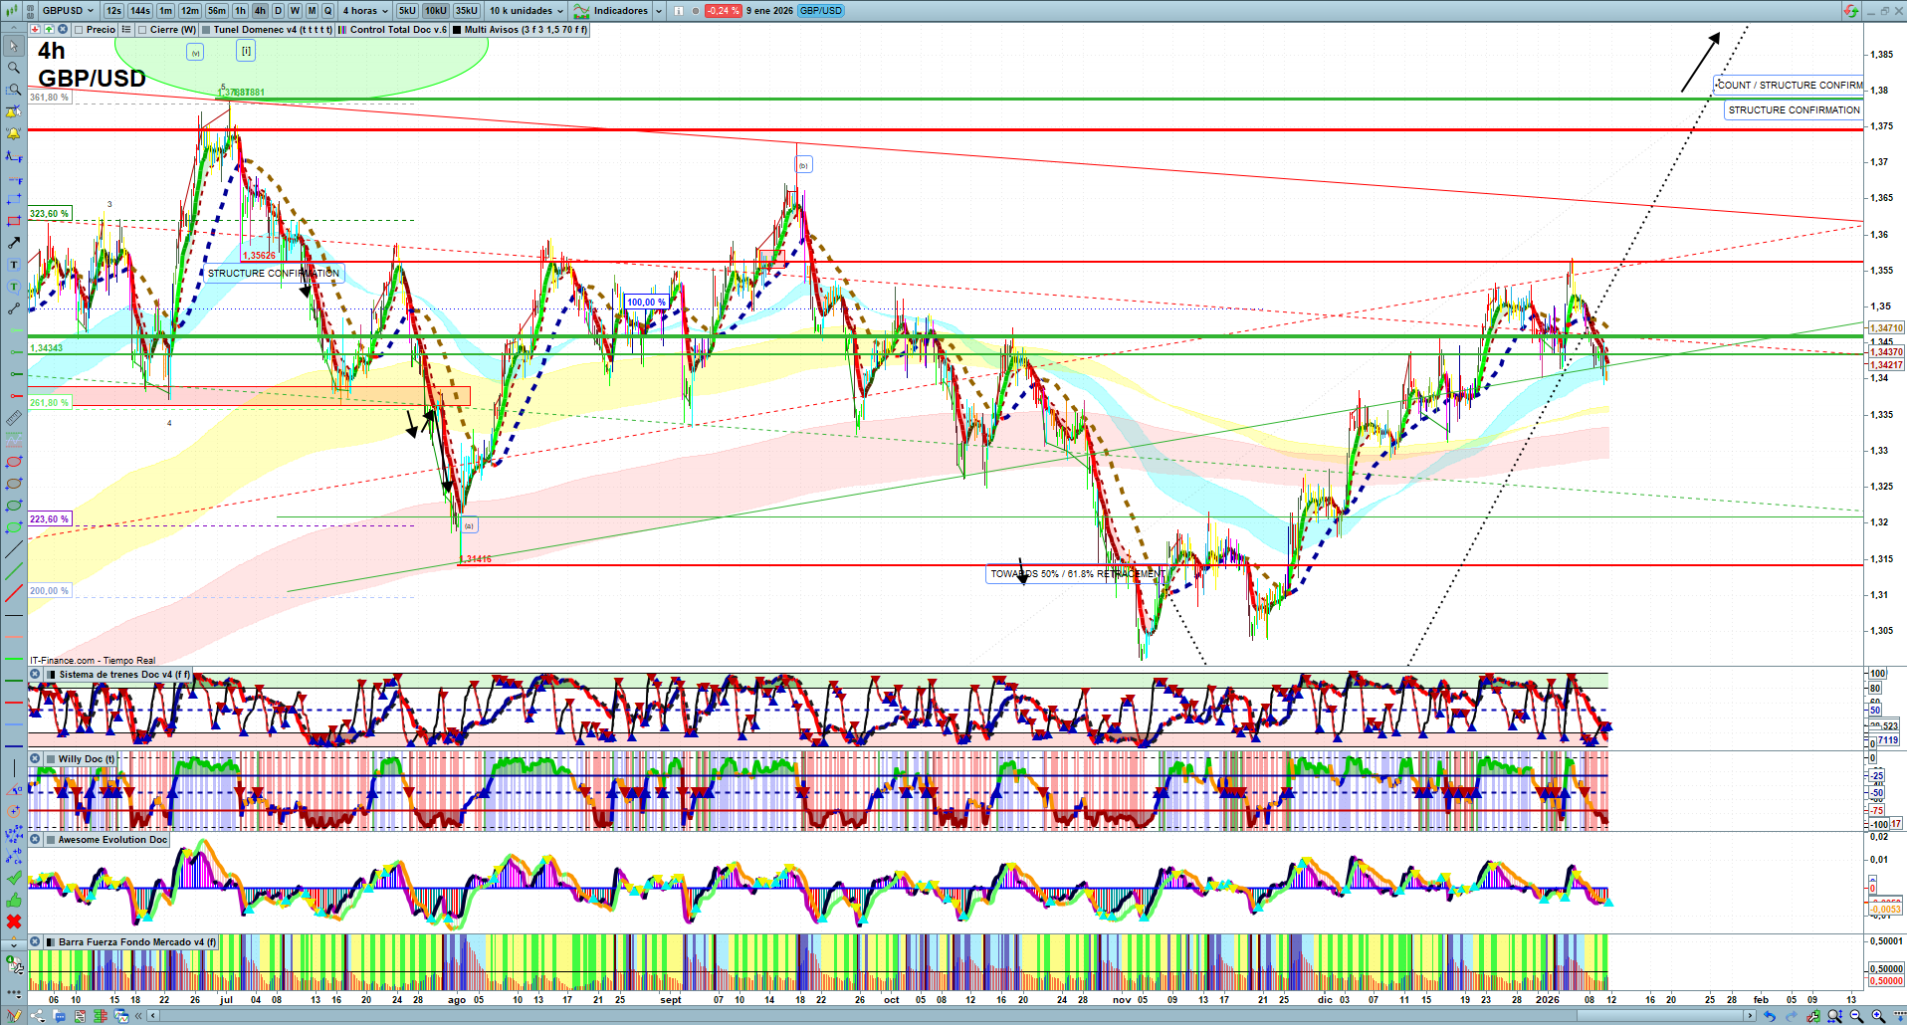The width and height of the screenshot is (1907, 1025).
Task: Close the Willy Doc indicator panel
Action: [35, 759]
